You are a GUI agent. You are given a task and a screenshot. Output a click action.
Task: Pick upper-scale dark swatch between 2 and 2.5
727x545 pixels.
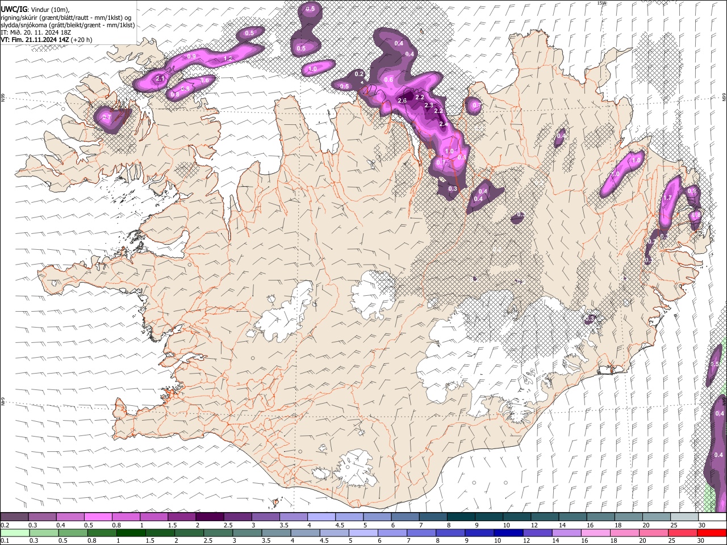click(x=209, y=517)
